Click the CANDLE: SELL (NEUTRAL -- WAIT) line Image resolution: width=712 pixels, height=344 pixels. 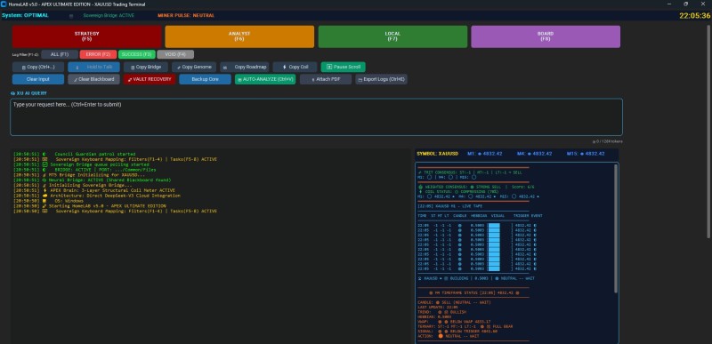pyautogui.click(x=454, y=302)
